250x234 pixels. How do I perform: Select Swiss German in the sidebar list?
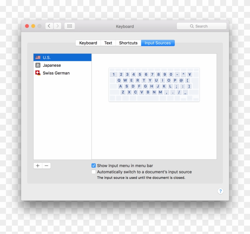57,73
